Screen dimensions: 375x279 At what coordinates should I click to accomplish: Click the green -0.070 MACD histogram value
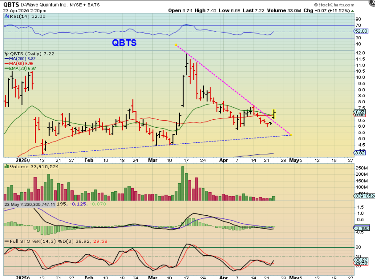97,204
